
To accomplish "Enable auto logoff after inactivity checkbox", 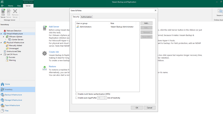I will pyautogui.click(x=76, y=98).
